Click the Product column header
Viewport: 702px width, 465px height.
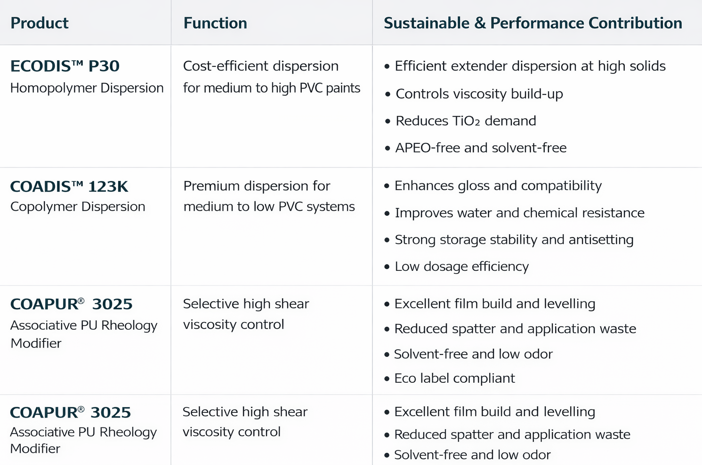(x=40, y=23)
